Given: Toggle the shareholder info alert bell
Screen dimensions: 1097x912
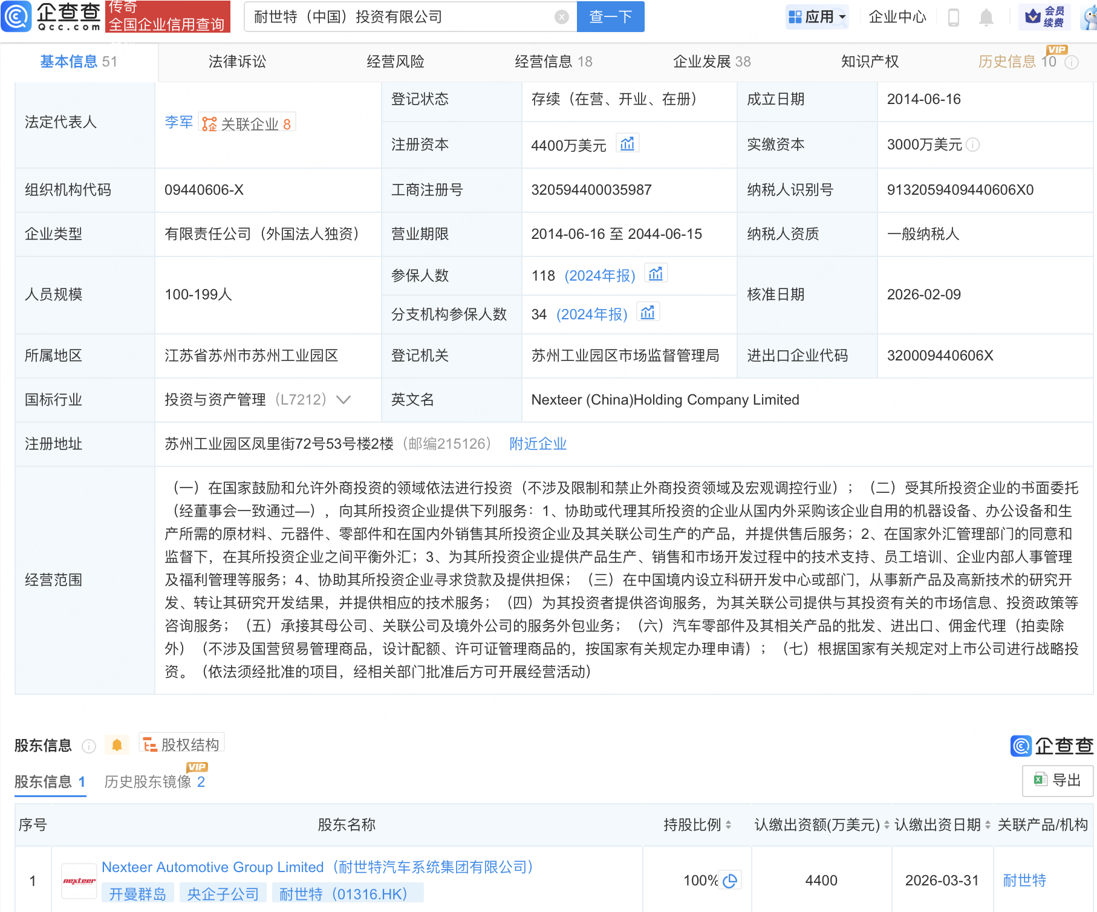Looking at the screenshot, I should coord(117,745).
